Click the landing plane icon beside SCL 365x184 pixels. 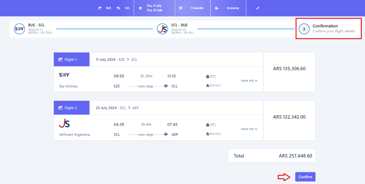(118, 8)
